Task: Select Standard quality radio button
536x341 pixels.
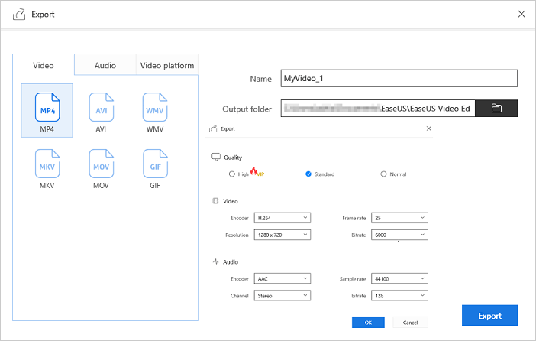Action: tap(308, 174)
